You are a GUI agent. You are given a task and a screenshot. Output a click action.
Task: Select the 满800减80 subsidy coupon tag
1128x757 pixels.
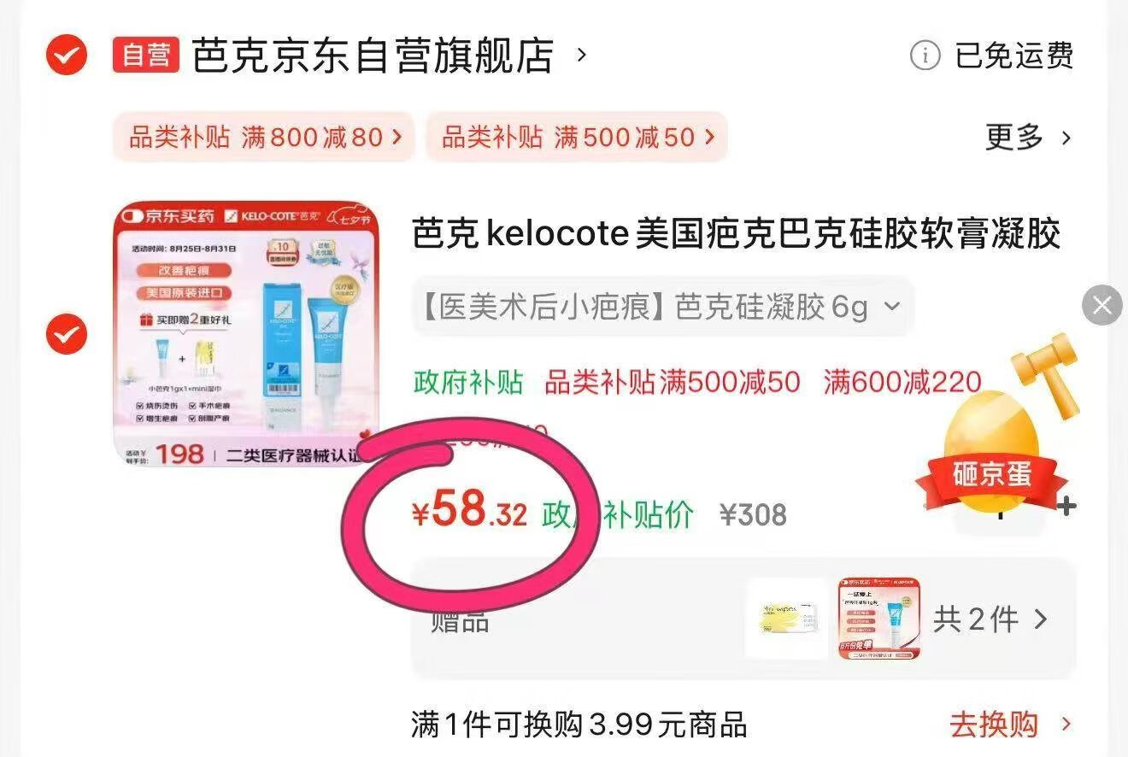pyautogui.click(x=264, y=137)
